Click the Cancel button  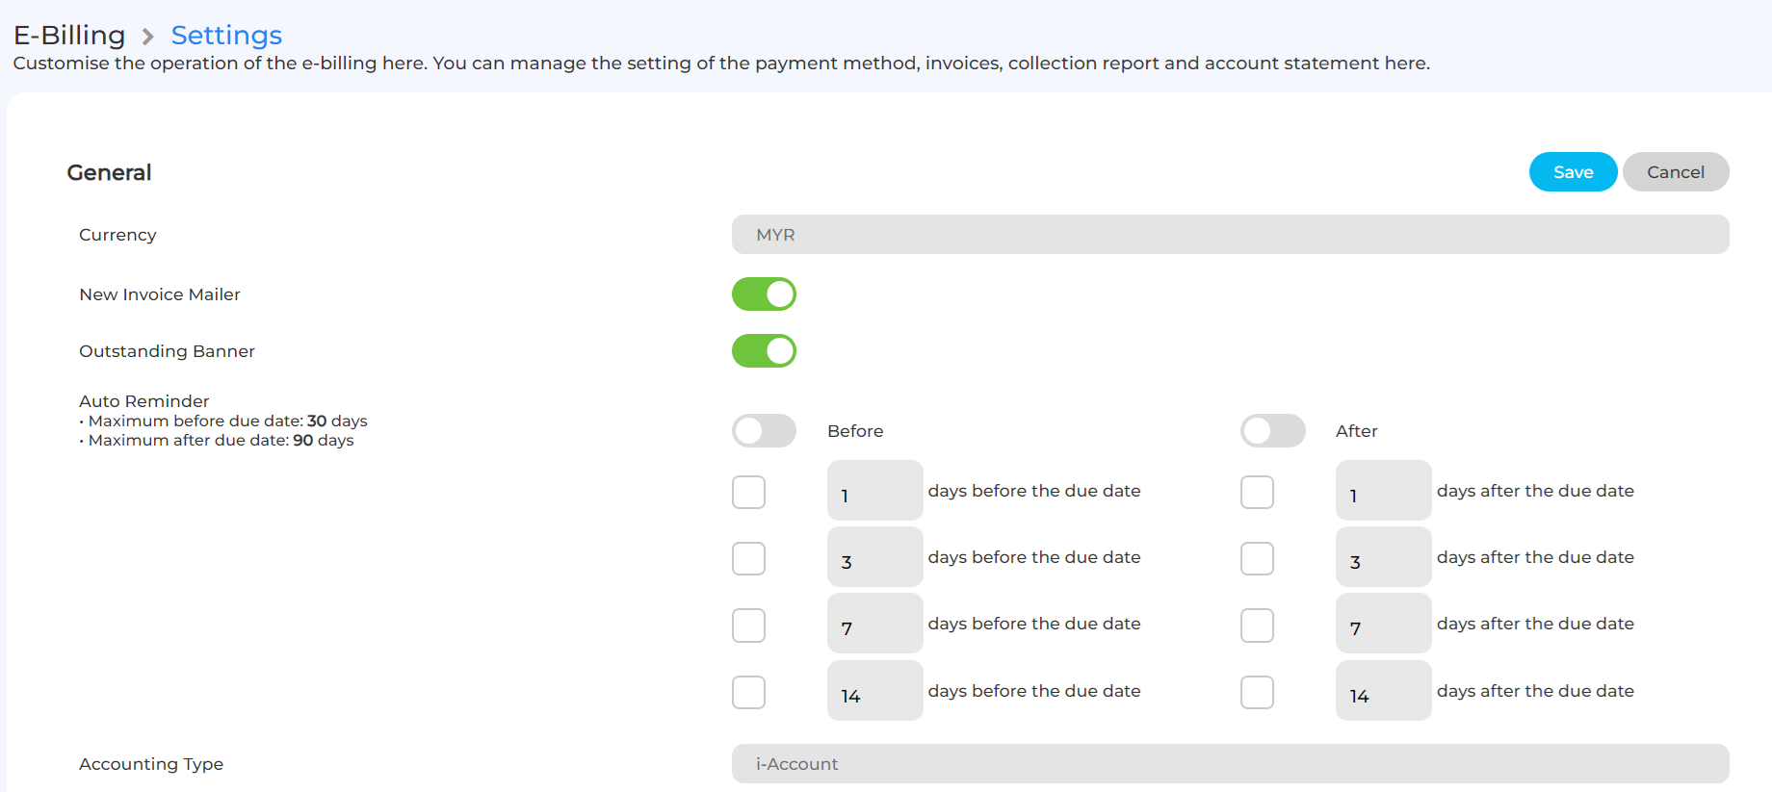coord(1675,172)
